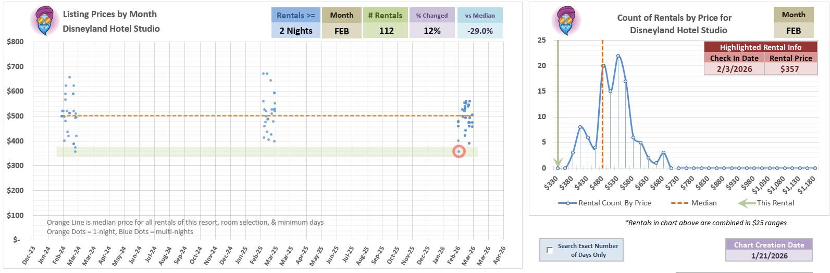Click the $357 Rental Price cell
The width and height of the screenshot is (830, 273).
pyautogui.click(x=790, y=69)
